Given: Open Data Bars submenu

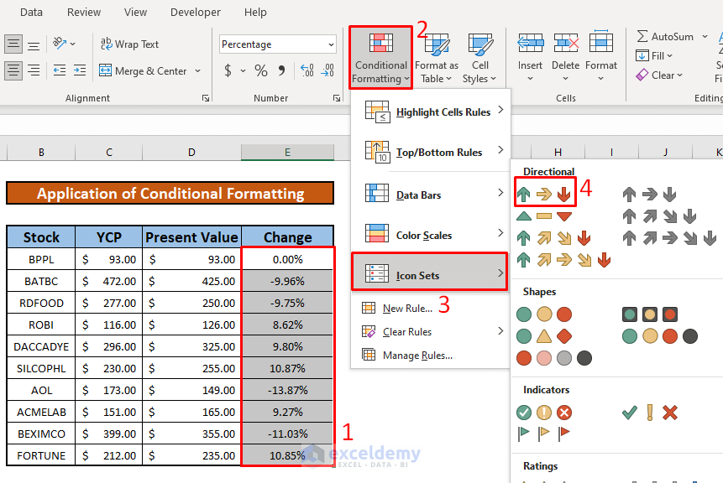Looking at the screenshot, I should click(430, 195).
